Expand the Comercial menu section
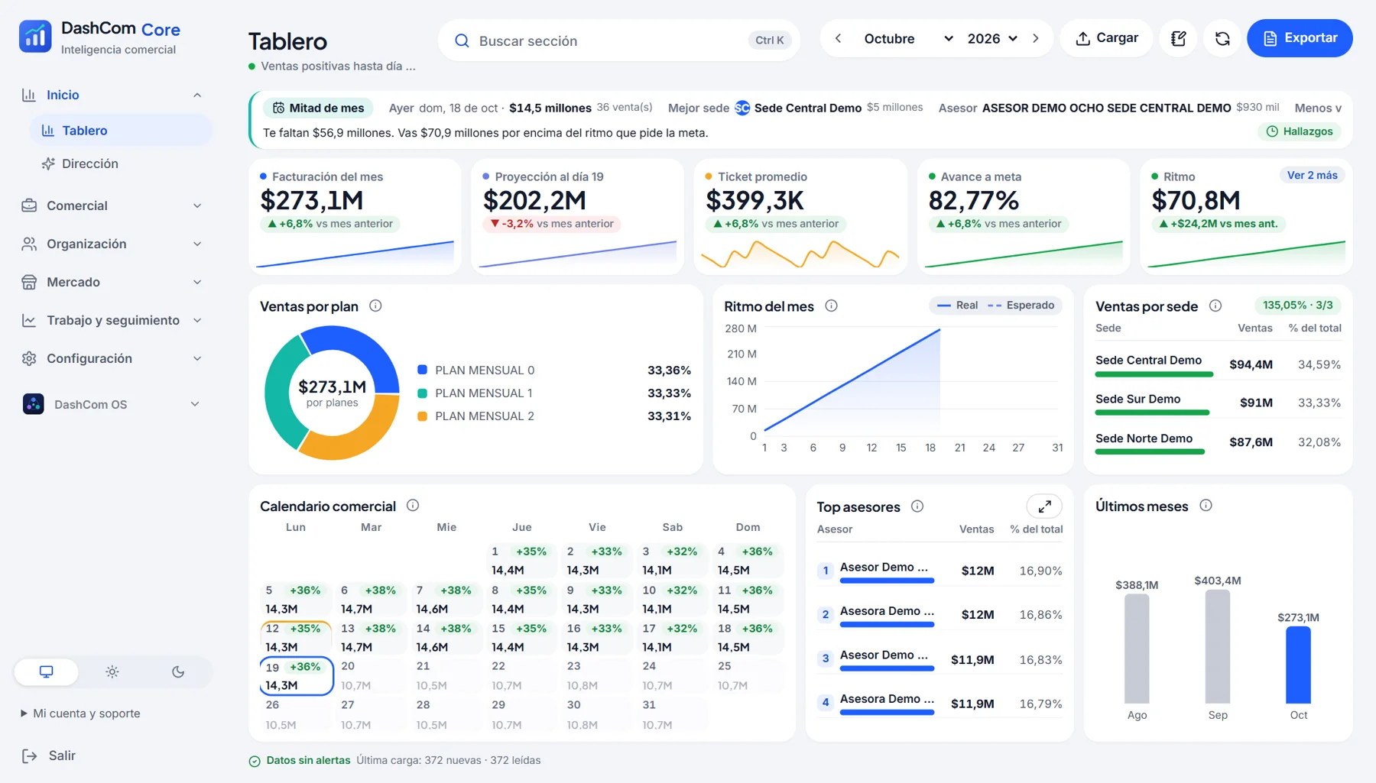 point(112,205)
